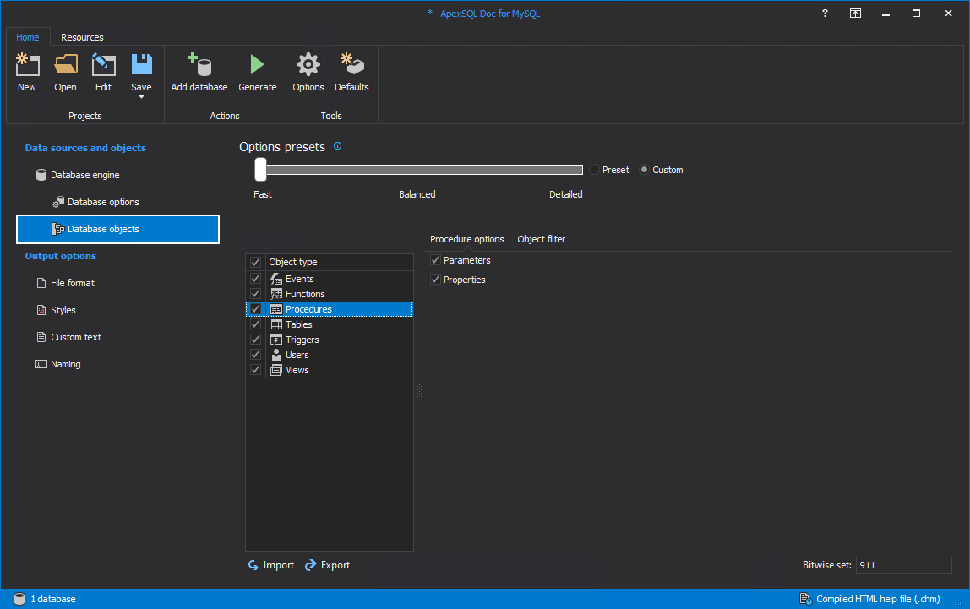Click the Options presets info icon
The width and height of the screenshot is (970, 609).
[x=337, y=146]
